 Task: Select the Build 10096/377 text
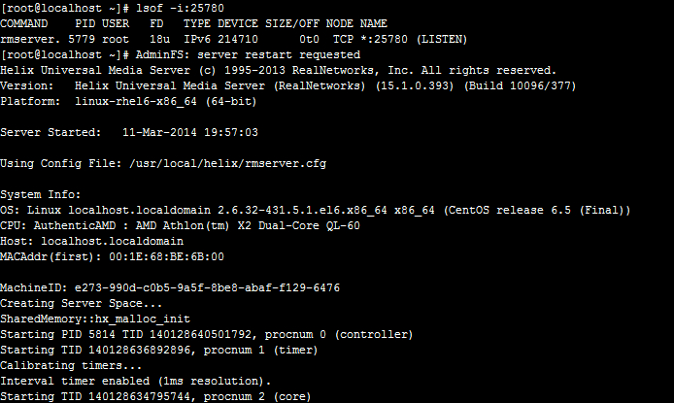521,85
